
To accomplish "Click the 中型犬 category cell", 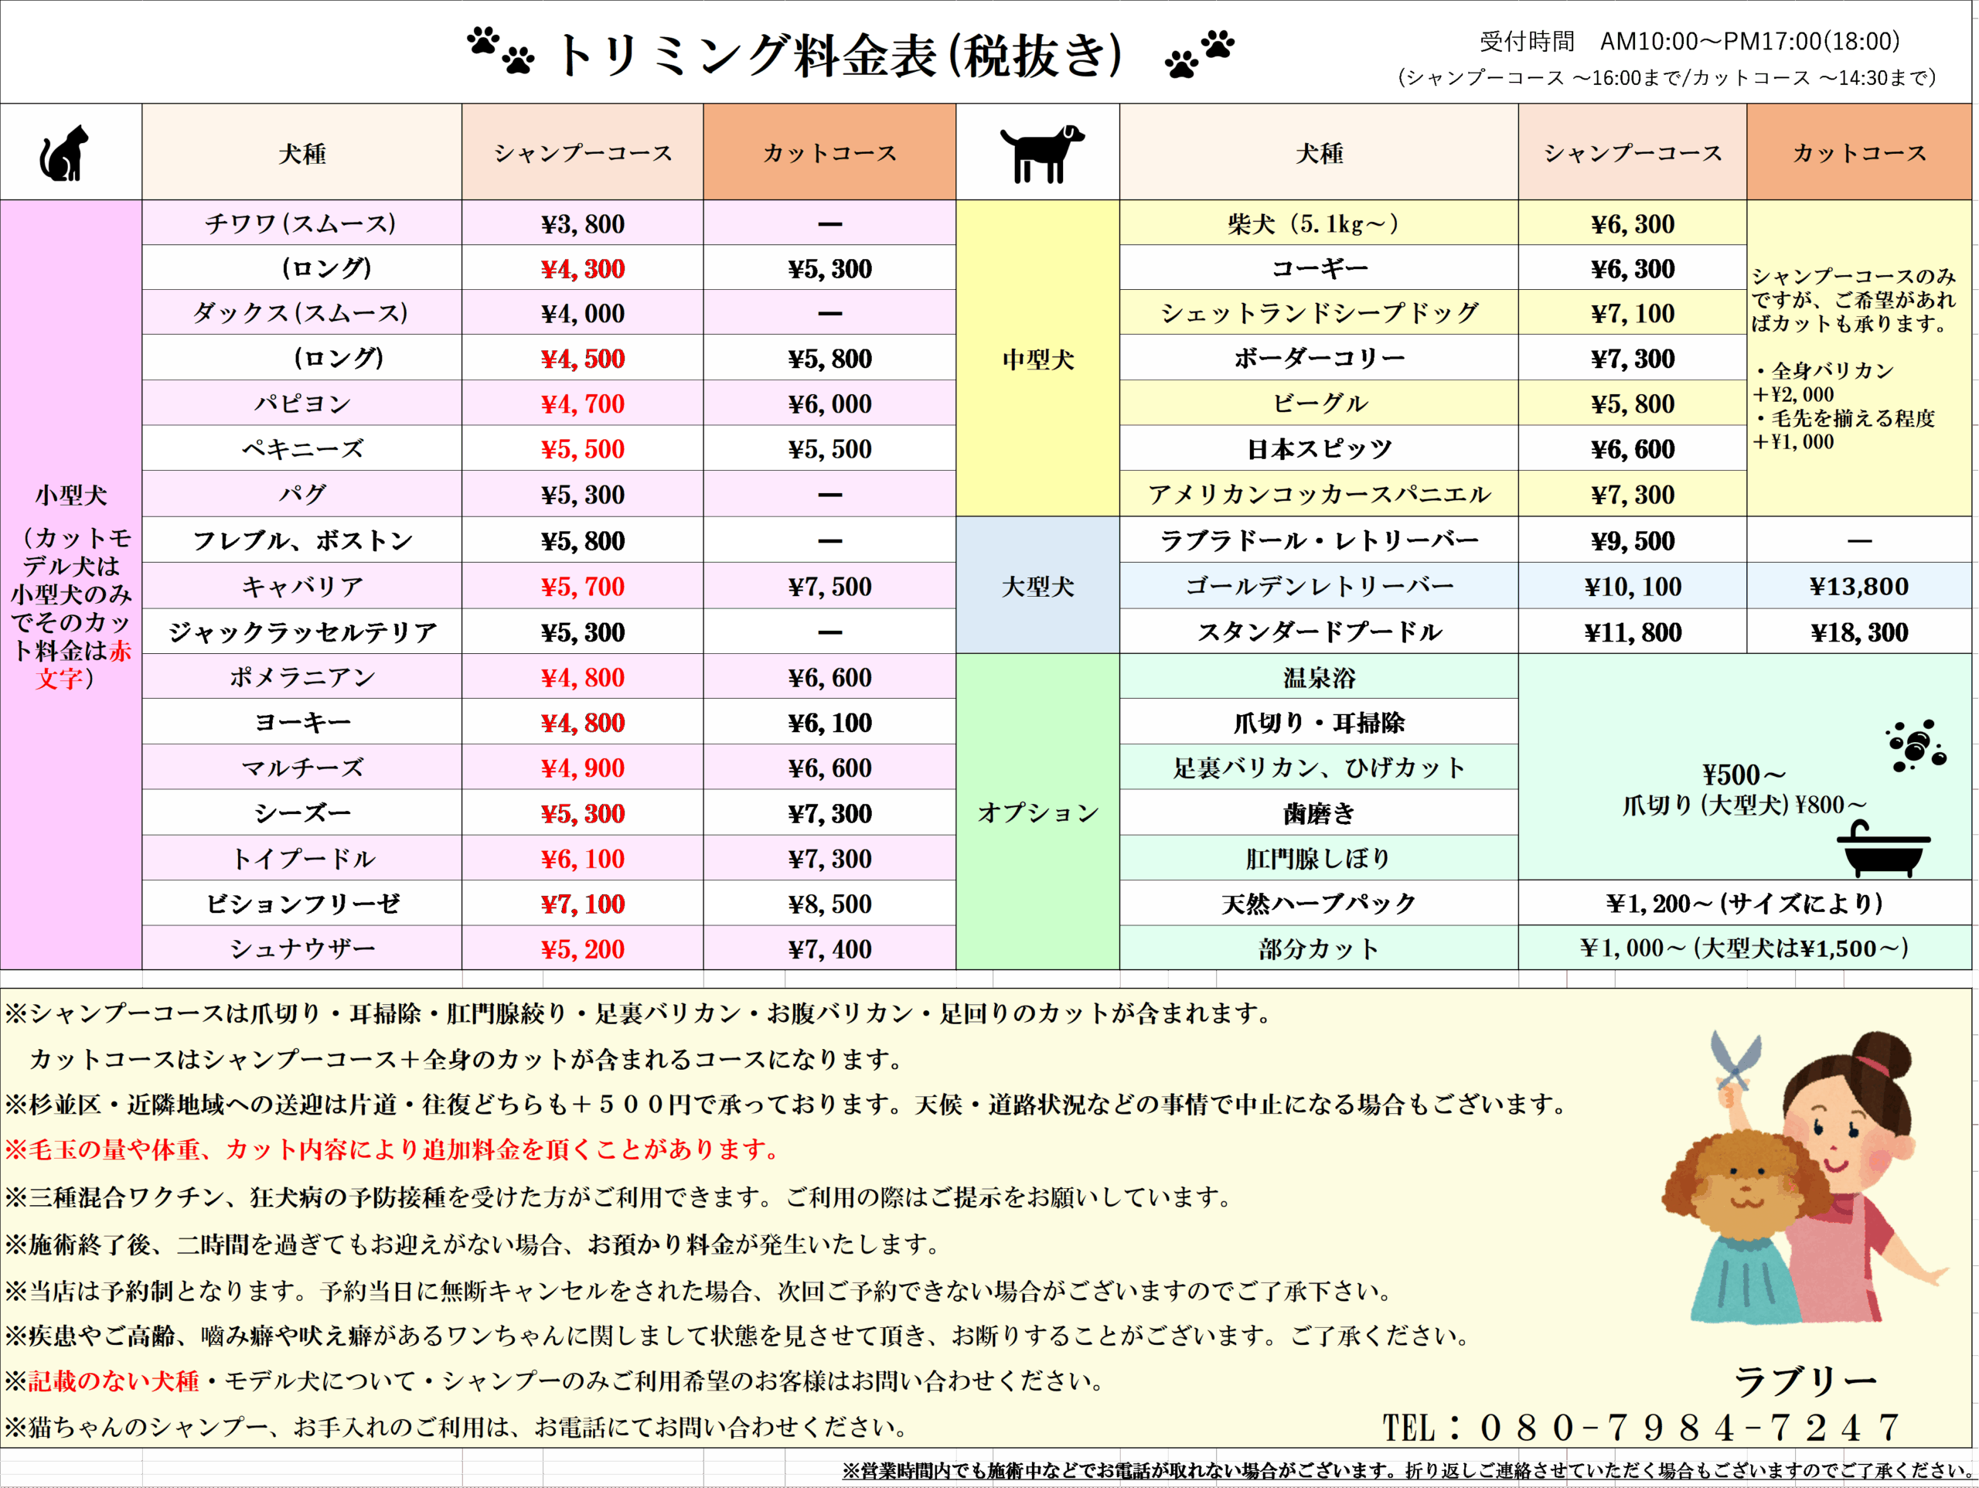I will coord(1037,358).
